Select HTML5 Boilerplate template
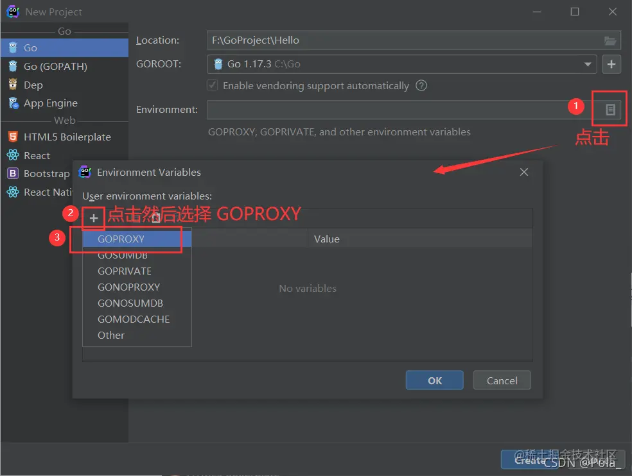Screen dimensions: 632x476 click(64, 137)
